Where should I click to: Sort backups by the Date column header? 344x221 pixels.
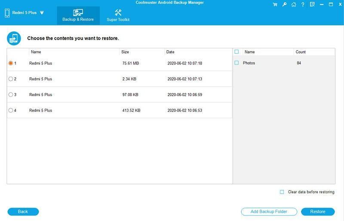pos(170,52)
